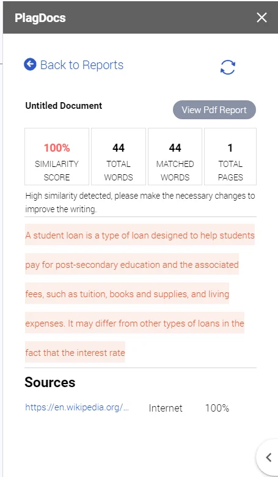The width and height of the screenshot is (278, 477).
Task: Click highlighted line 'expenses. It may differ'
Action: pos(134,323)
